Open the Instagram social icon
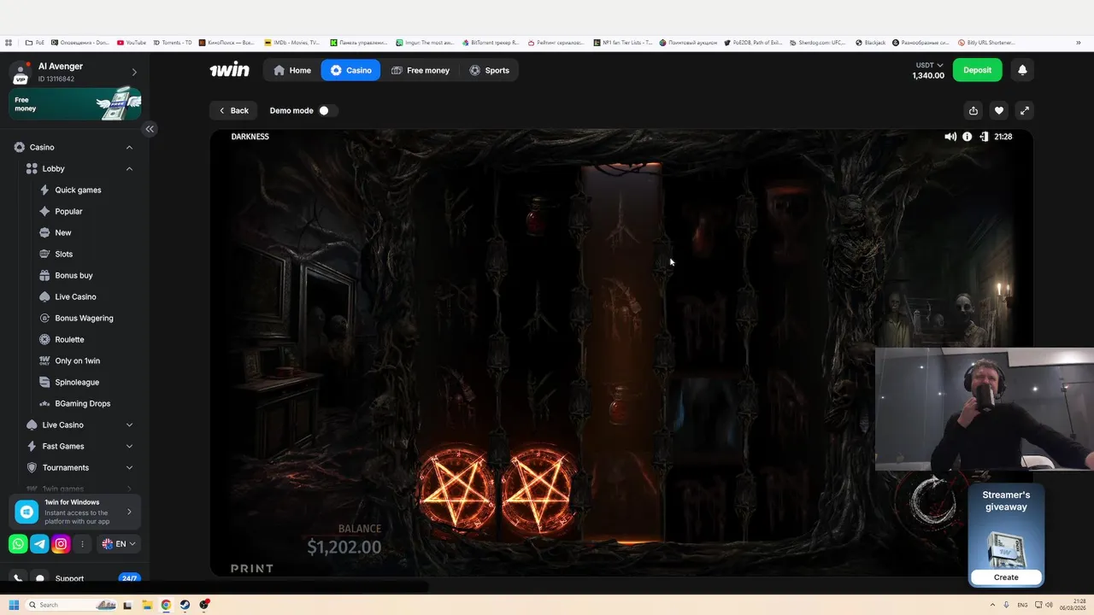This screenshot has width=1094, height=615. (61, 544)
